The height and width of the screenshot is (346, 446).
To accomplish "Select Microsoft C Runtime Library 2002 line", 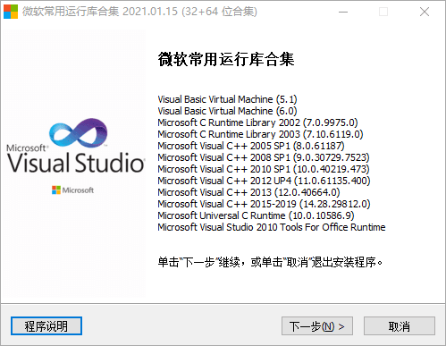I will (x=257, y=122).
